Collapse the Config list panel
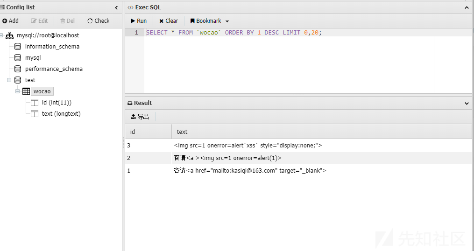This screenshot has width=474, height=251. (x=116, y=7)
